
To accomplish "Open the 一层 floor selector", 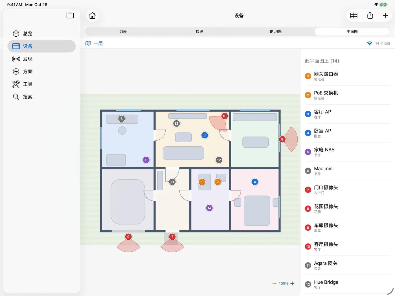I will point(94,43).
